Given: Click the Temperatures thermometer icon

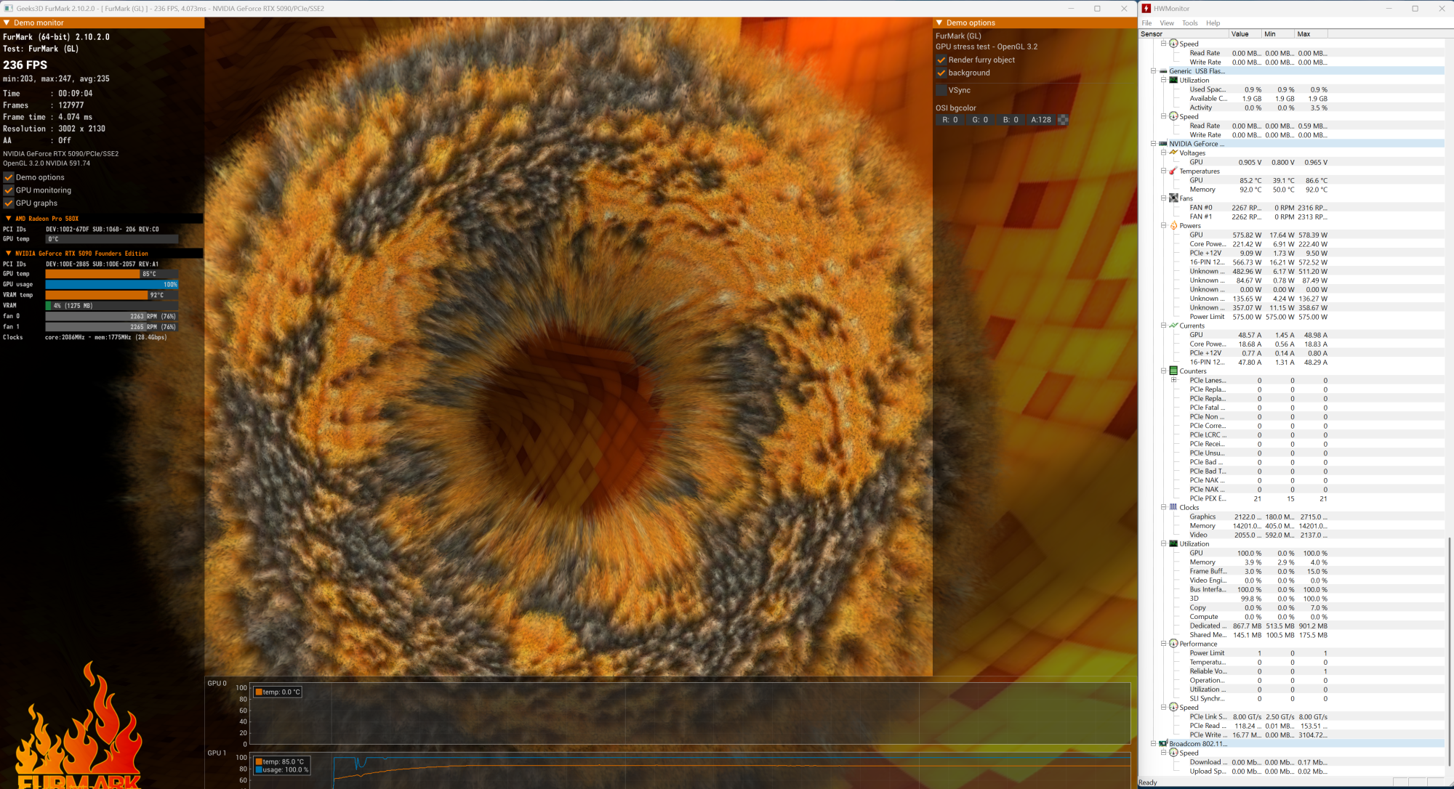Looking at the screenshot, I should (x=1173, y=171).
